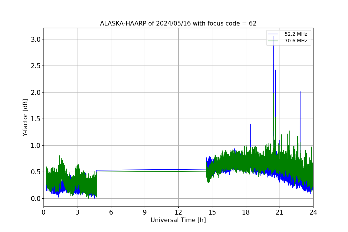Click the tallest blue spike peak above 3.0 dB
The image size is (348, 232).
(x=273, y=37)
